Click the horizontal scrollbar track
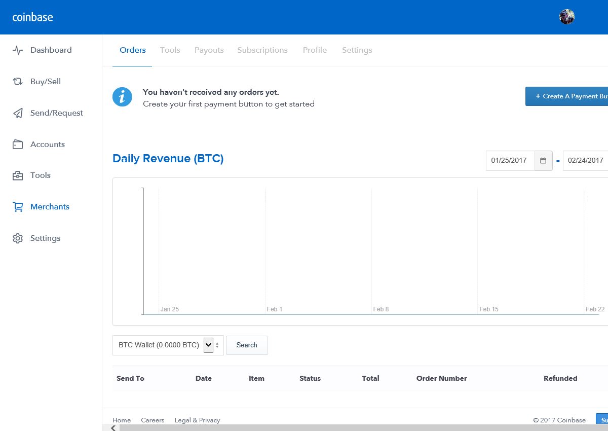The height and width of the screenshot is (431, 608). click(x=363, y=428)
